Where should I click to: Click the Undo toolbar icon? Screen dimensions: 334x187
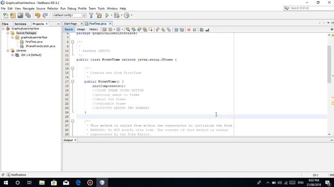point(38,15)
